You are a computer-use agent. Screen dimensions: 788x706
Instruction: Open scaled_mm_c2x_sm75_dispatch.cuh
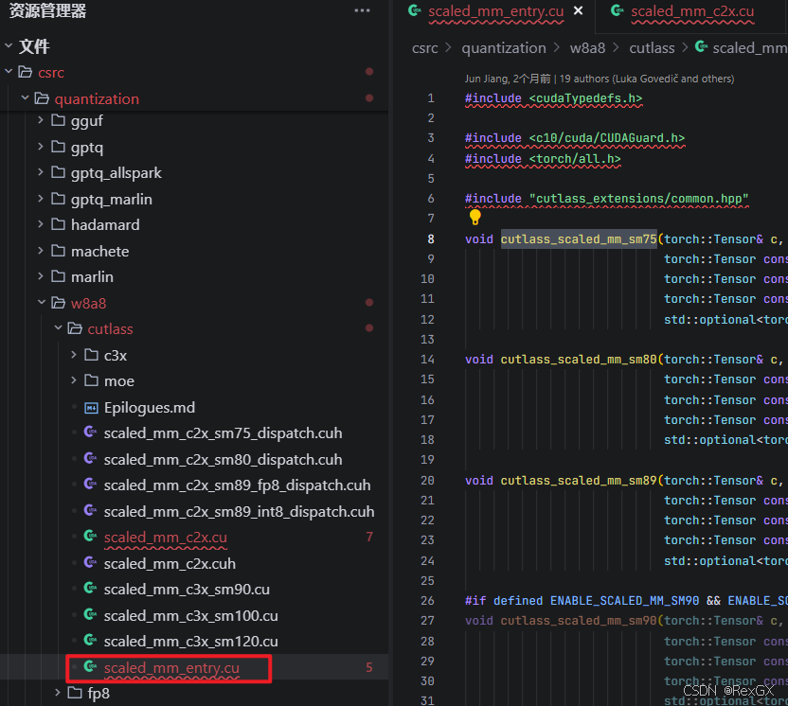[223, 432]
